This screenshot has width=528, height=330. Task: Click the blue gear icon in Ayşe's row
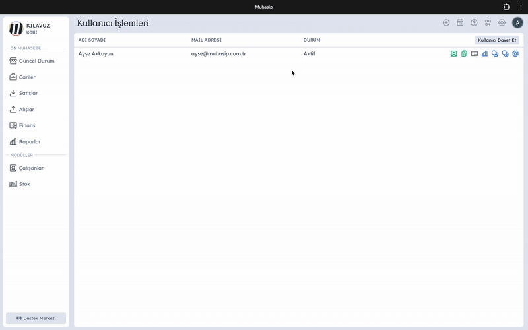[x=515, y=54]
